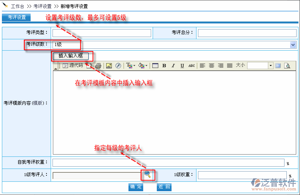
Task: Click the 自我考评权重 input field
Action: (169, 162)
